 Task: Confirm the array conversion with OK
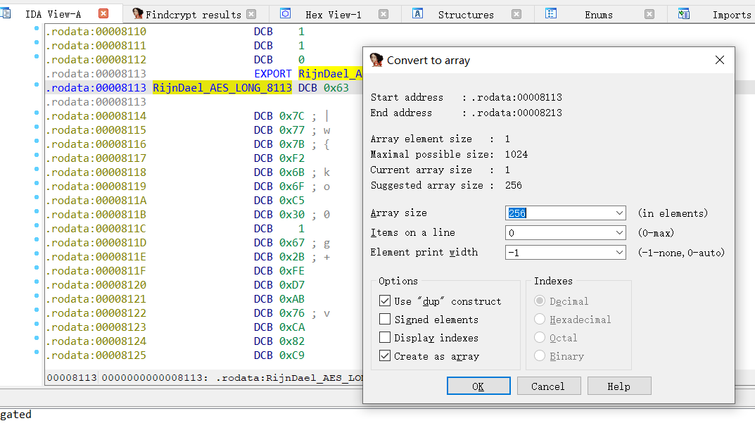[x=478, y=386]
